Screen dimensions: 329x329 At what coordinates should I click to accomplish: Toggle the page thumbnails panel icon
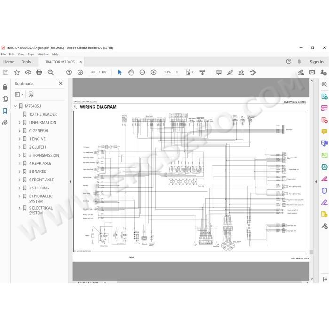pos(5,99)
